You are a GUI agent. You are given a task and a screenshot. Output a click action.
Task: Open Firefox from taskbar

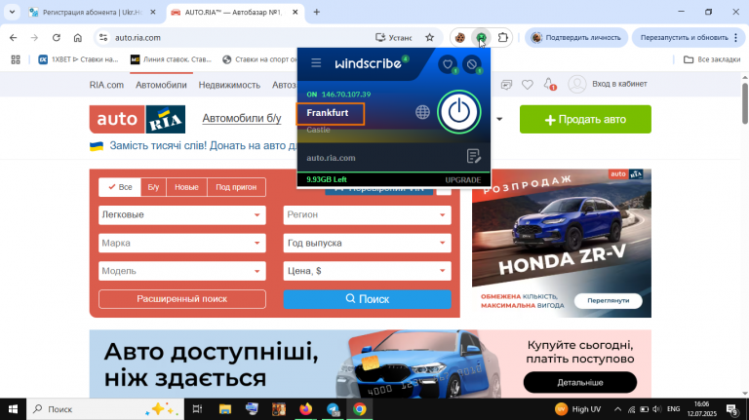point(305,409)
